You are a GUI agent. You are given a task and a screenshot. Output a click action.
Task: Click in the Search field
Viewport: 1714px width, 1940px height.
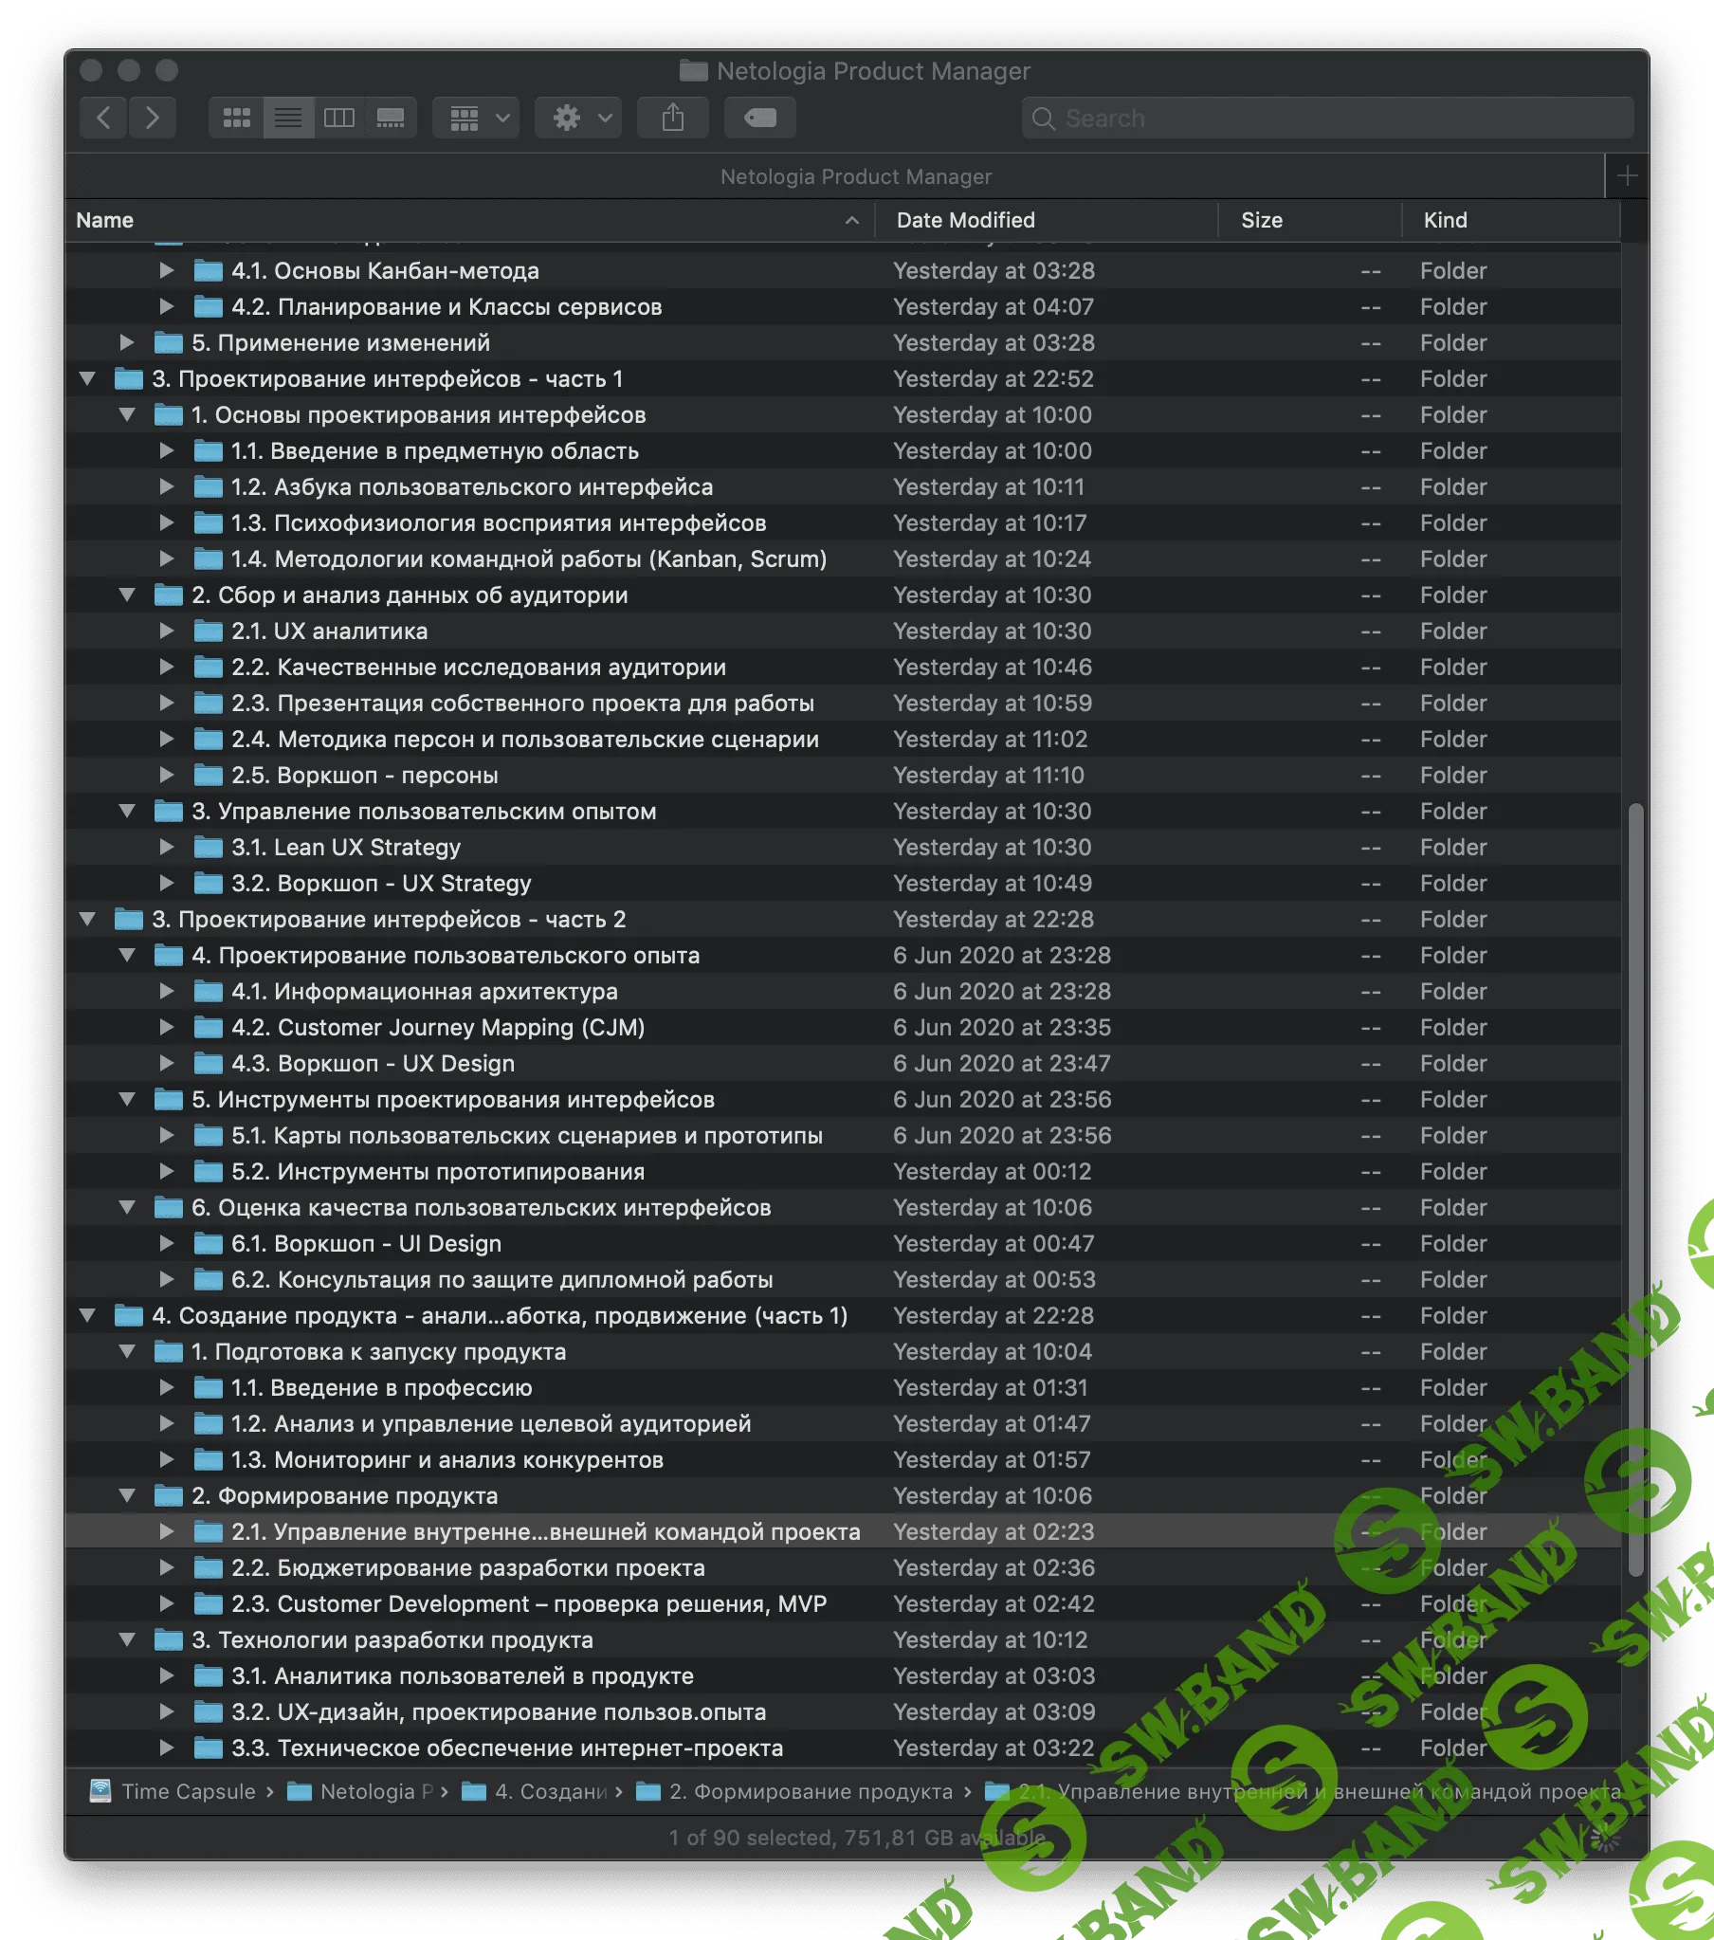pos(1329,118)
